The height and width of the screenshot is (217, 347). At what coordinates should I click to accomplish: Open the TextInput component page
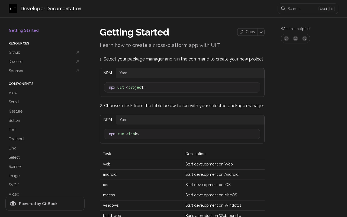pyautogui.click(x=17, y=139)
